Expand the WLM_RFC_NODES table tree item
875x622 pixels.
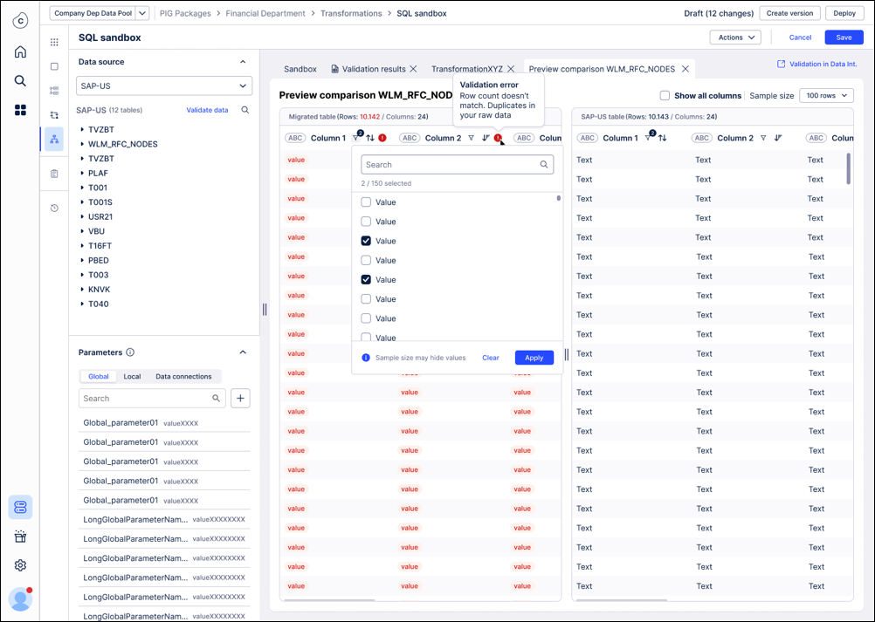click(82, 144)
